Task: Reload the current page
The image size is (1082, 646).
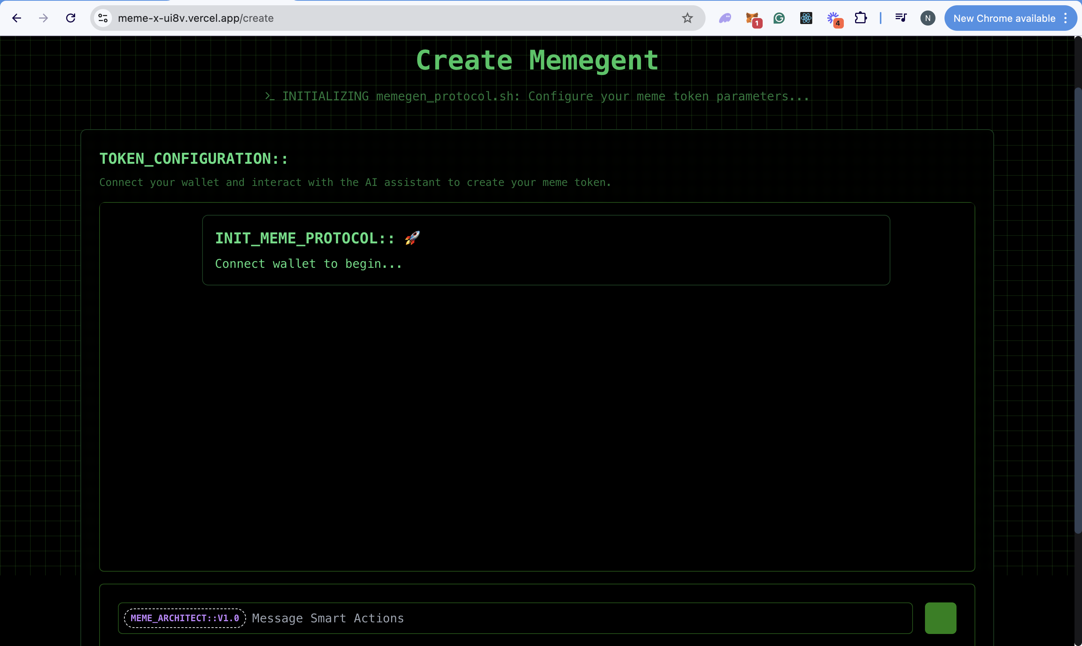Action: 71,18
